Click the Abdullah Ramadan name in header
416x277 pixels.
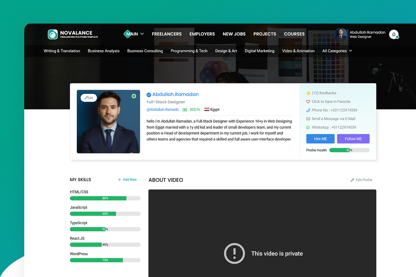[x=367, y=32]
